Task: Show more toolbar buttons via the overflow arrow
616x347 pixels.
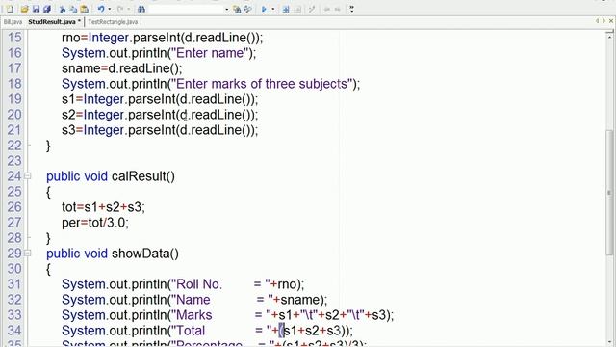Action: pos(351,9)
